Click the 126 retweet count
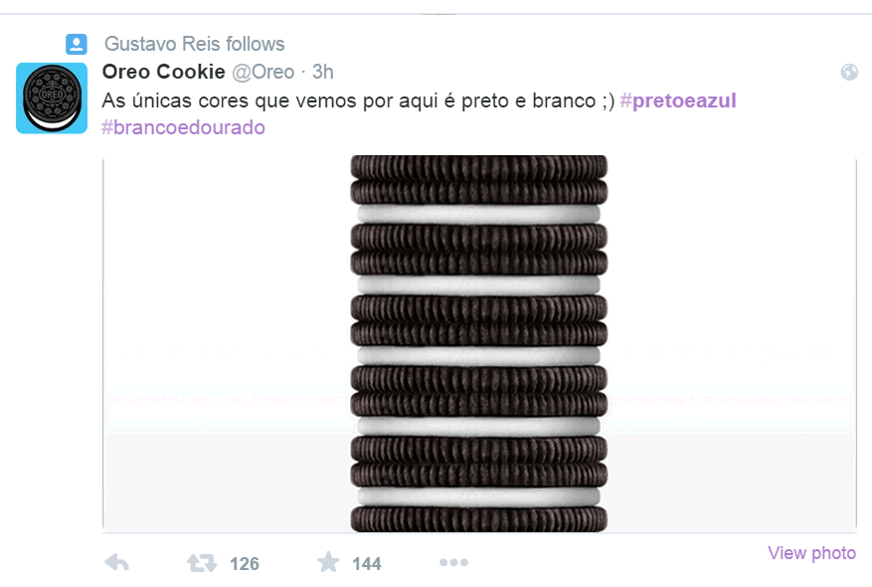 245,564
